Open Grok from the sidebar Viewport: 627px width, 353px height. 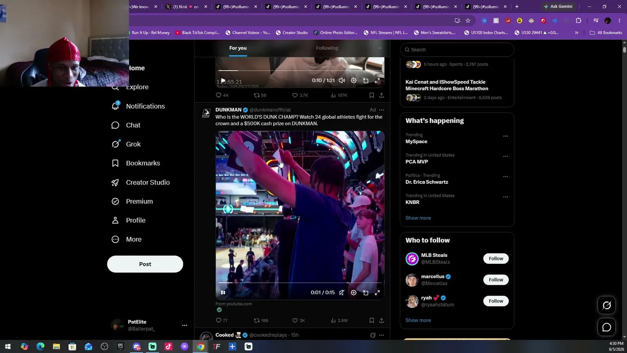126,144
